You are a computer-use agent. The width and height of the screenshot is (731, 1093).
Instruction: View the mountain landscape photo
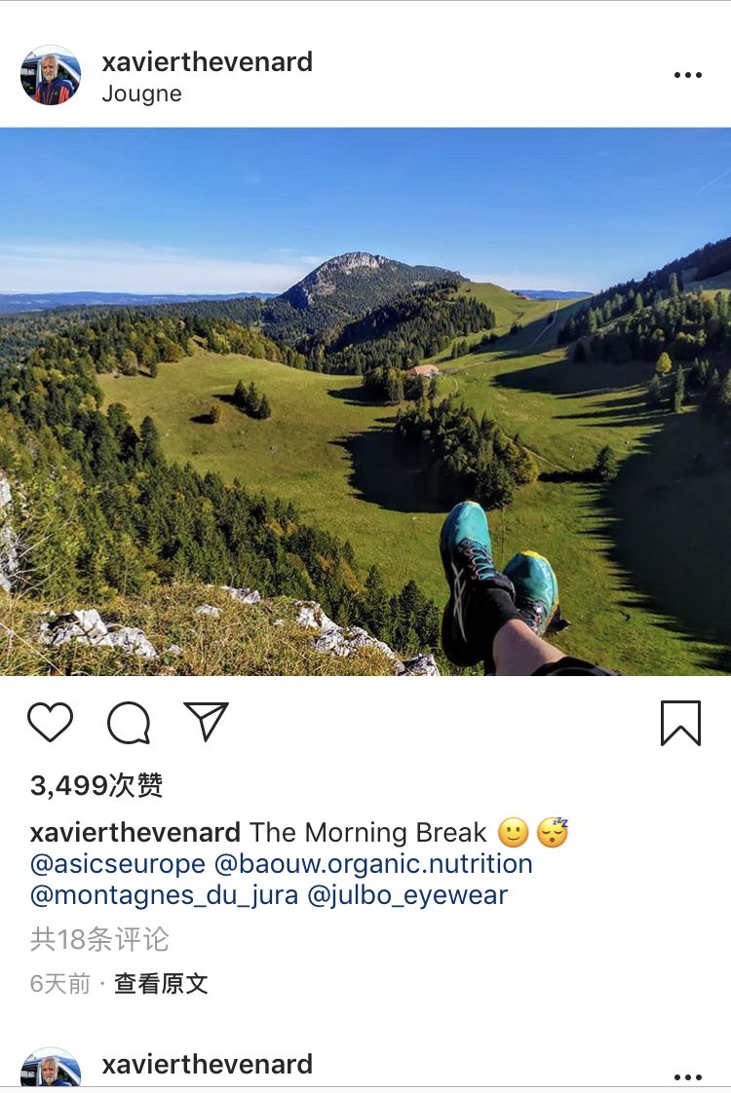click(365, 401)
